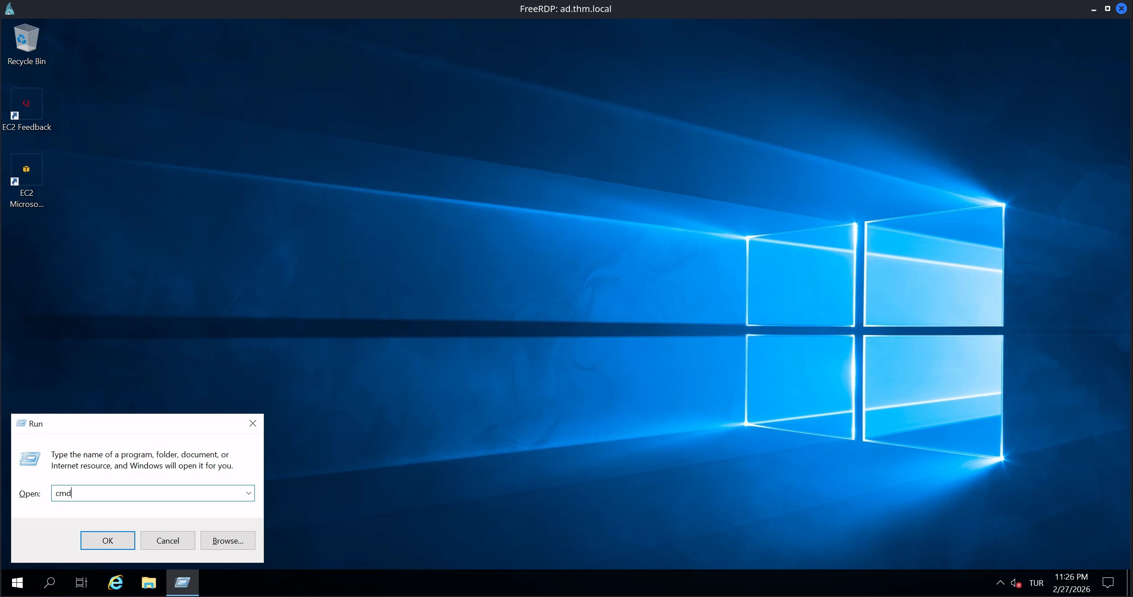The width and height of the screenshot is (1133, 597).
Task: Select the EC2 Microsoft desktop shortcut
Action: point(26,180)
